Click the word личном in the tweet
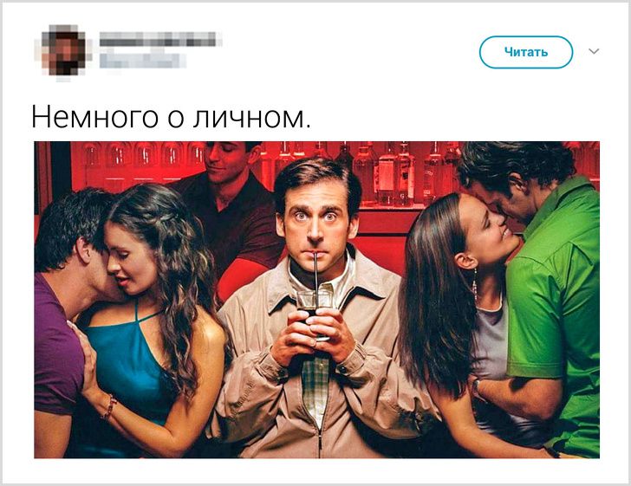 tap(251, 117)
